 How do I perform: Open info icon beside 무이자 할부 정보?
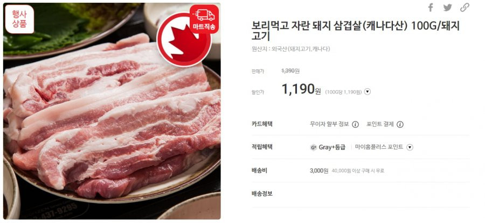coord(356,124)
